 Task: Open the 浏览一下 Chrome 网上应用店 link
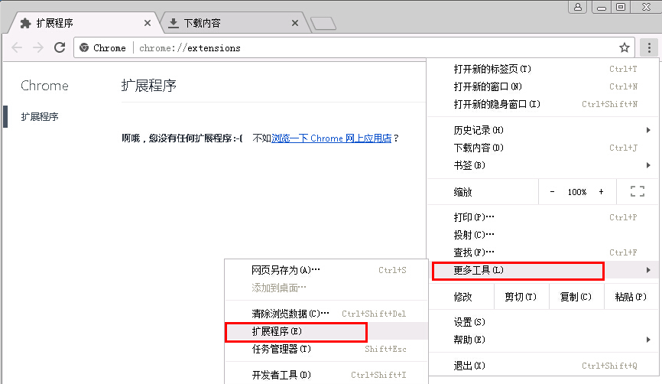pyautogui.click(x=332, y=138)
